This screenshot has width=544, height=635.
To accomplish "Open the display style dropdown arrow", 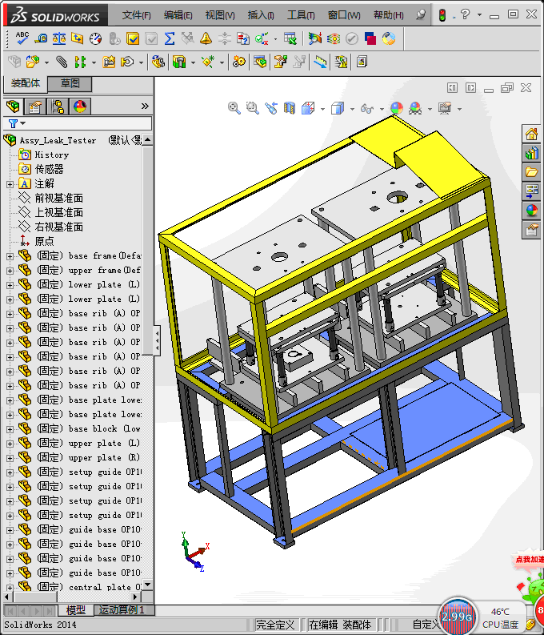I will click(x=352, y=109).
